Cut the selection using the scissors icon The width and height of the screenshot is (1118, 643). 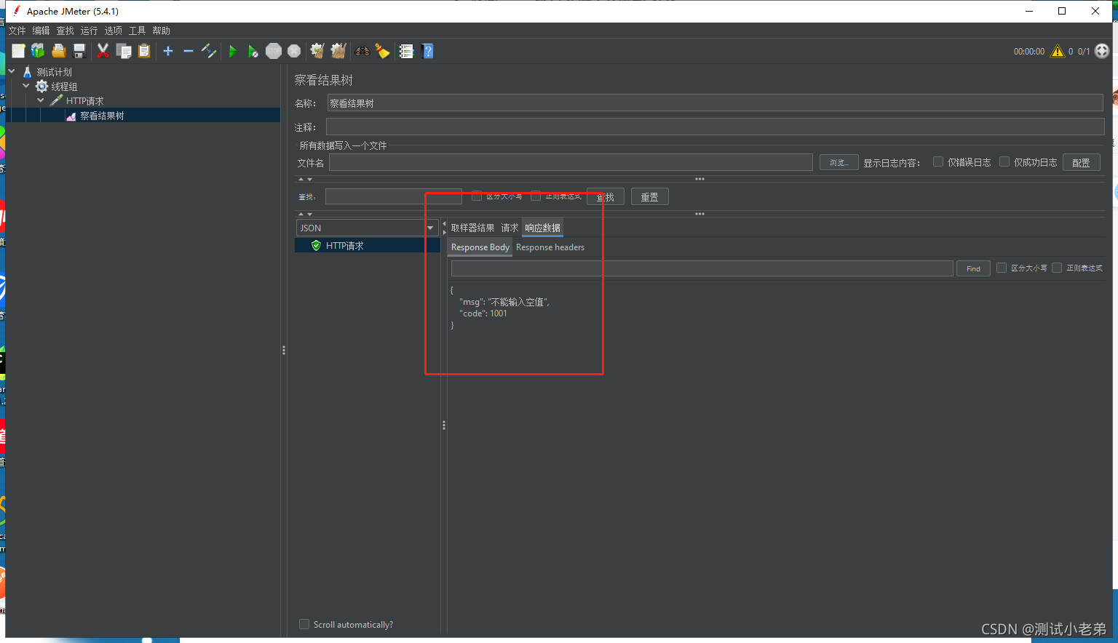click(x=103, y=51)
